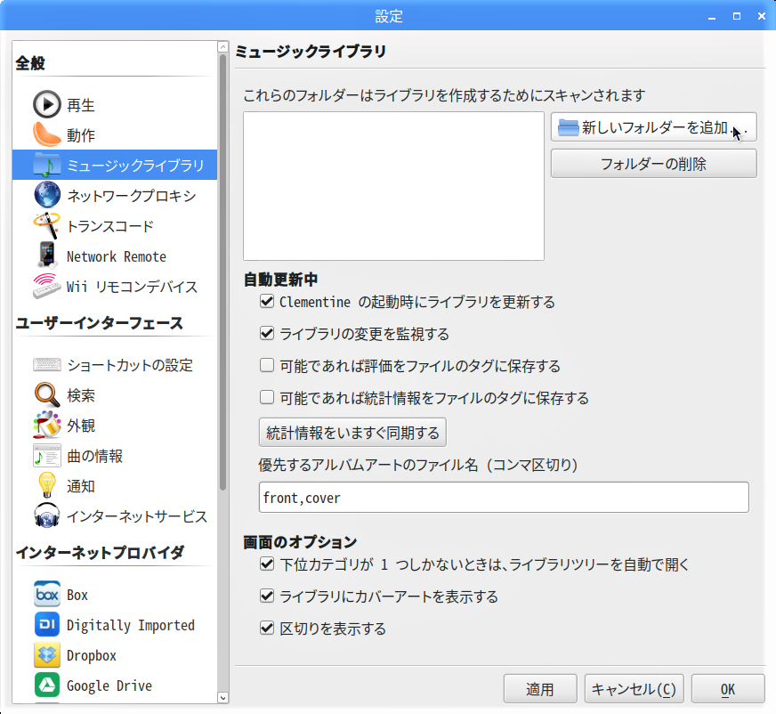The height and width of the screenshot is (714, 776).
Task: Enable 可能であれば統計情報をファイルのタグに保存する
Action: coord(267,398)
